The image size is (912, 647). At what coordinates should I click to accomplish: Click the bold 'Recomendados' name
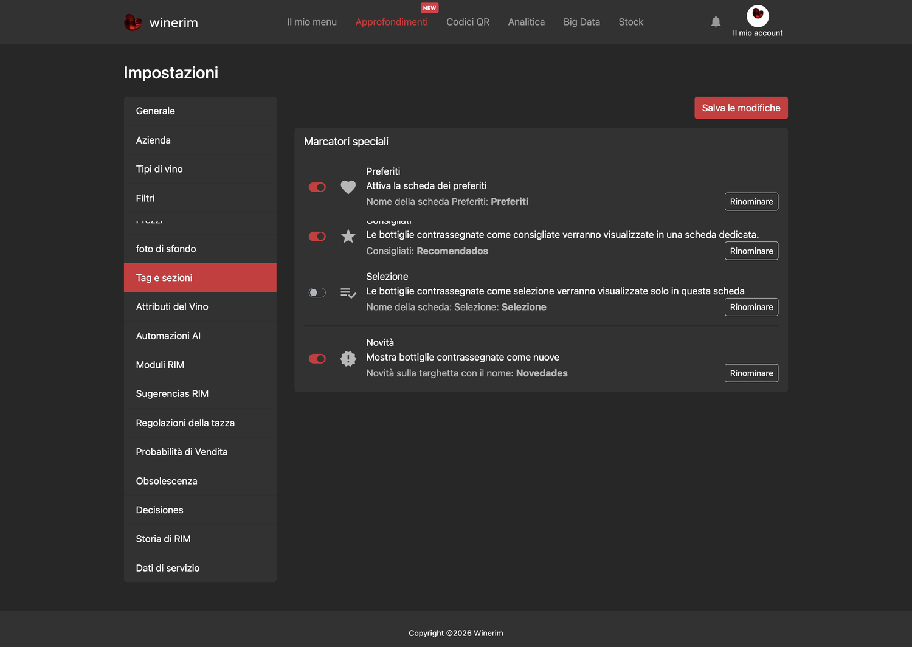pyautogui.click(x=452, y=251)
